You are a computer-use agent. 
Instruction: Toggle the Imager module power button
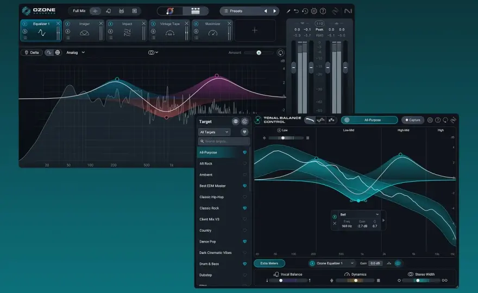[68, 24]
